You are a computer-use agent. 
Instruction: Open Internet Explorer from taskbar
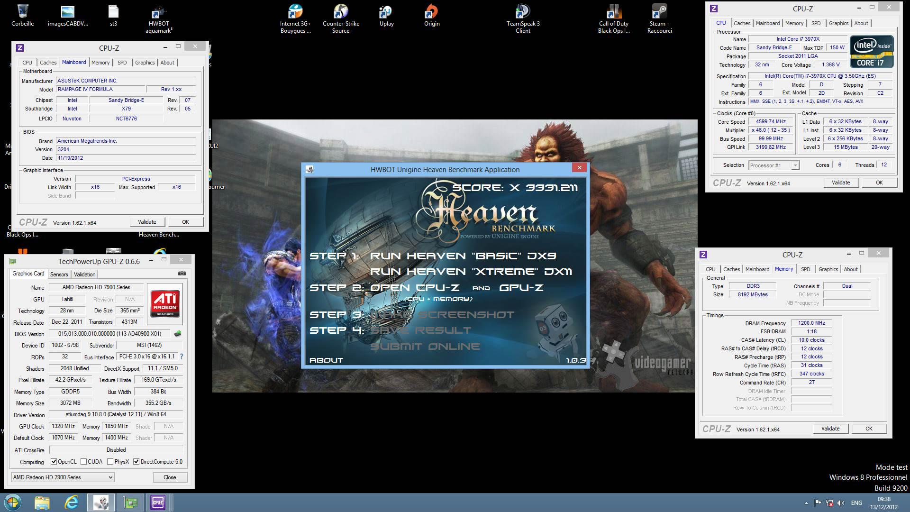(72, 502)
